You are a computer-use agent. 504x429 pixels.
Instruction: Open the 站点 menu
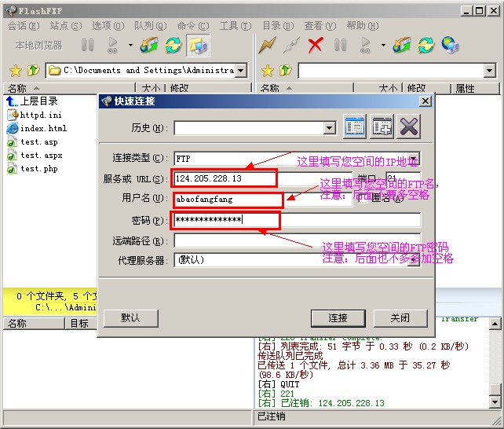pyautogui.click(x=59, y=26)
